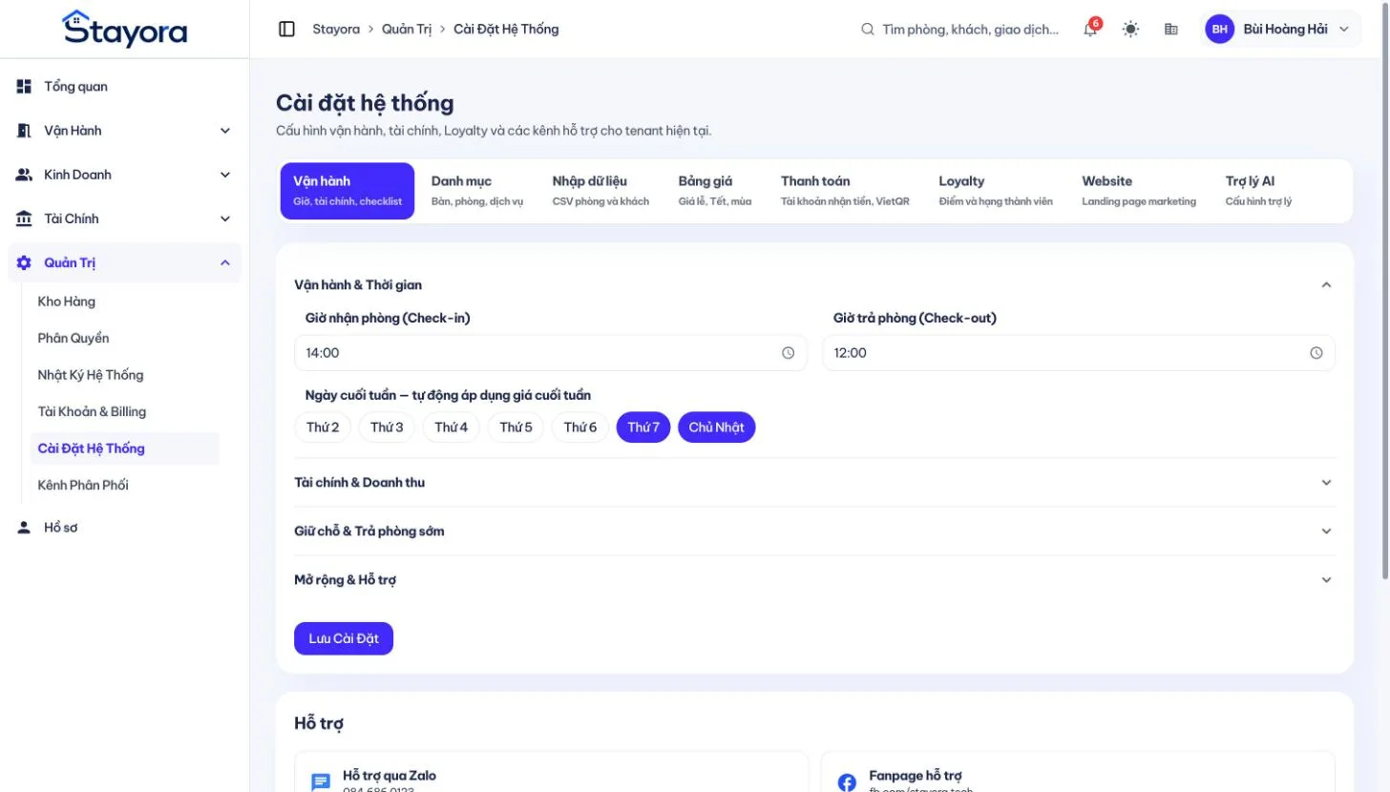This screenshot has height=792, width=1390.
Task: Click the Lưu Cài Đặt button
Action: coord(344,638)
